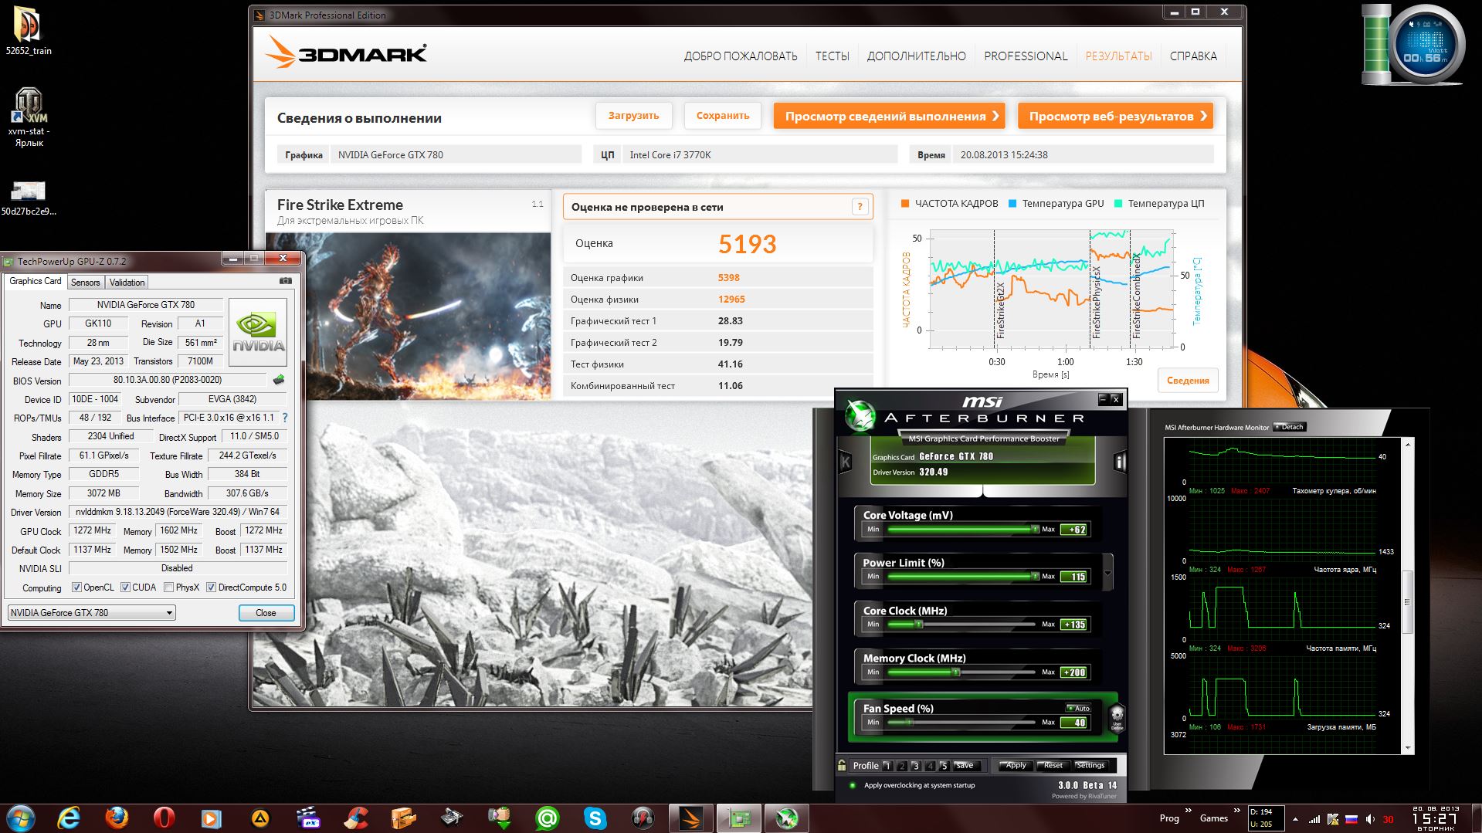Screen dimensions: 1482x833
Task: Open the Afterburner Kombustor K button
Action: point(845,462)
